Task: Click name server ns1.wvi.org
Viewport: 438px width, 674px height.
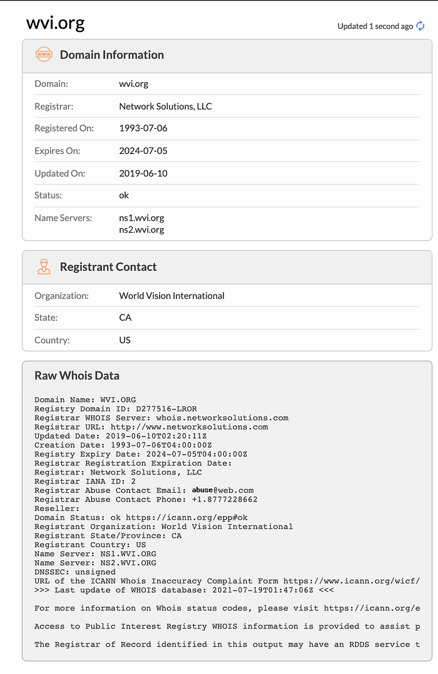Action: [141, 218]
